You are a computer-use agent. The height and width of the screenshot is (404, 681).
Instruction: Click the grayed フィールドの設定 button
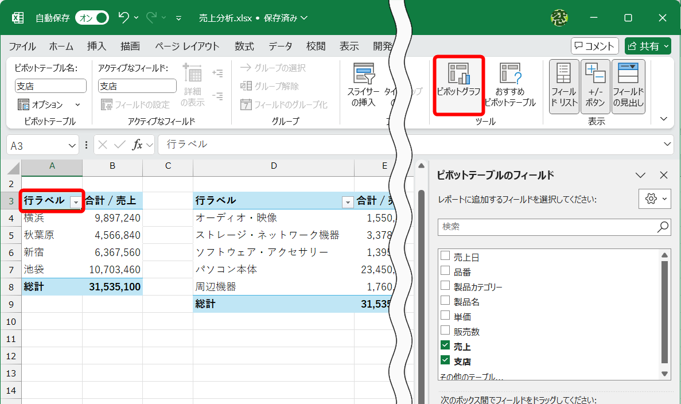pyautogui.click(x=135, y=104)
